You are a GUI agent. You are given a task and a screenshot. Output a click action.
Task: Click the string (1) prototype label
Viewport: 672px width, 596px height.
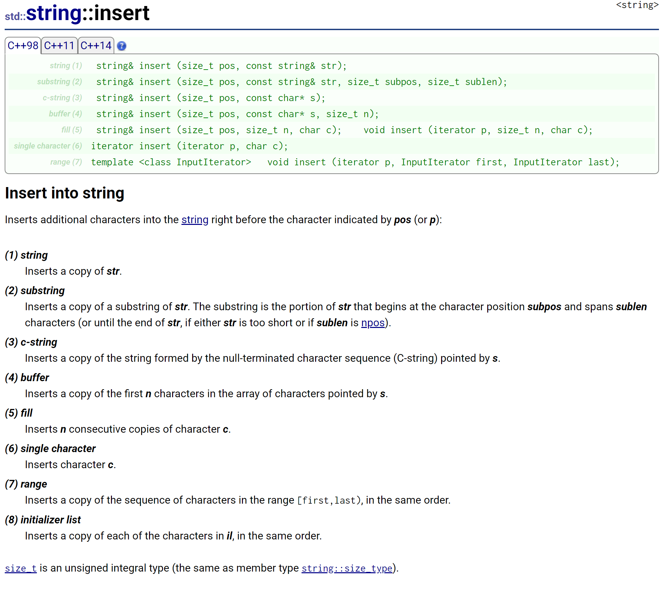66,66
